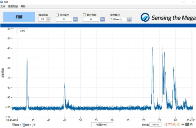Click the TXT保存 count input field
The image size is (196, 128).
click(x=64, y=19)
